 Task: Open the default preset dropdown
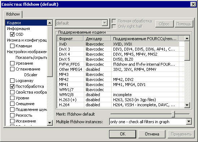[105, 23]
